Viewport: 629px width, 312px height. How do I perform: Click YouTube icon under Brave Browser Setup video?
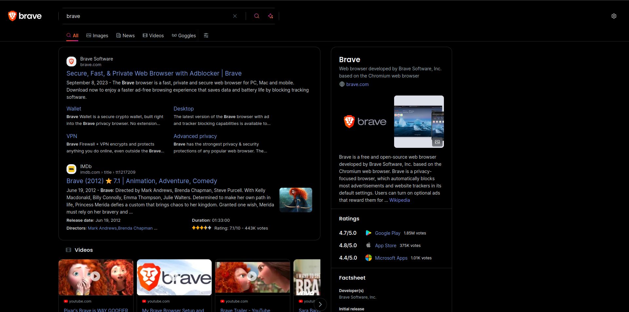point(144,301)
